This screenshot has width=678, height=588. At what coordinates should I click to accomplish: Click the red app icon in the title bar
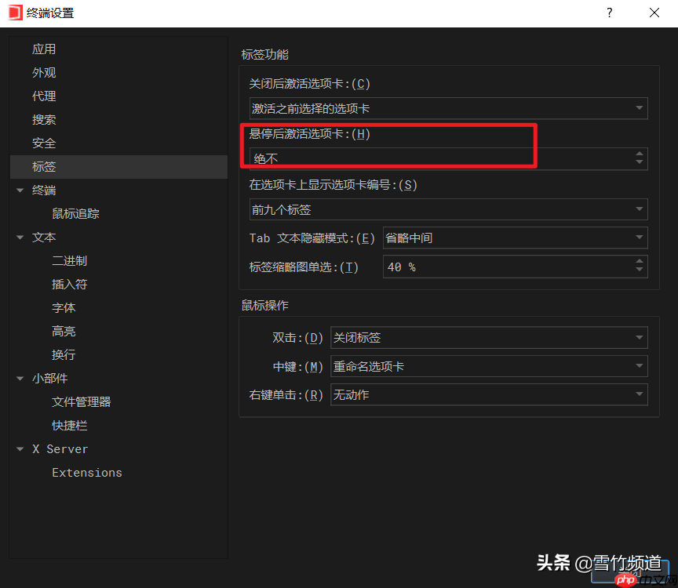pyautogui.click(x=15, y=13)
